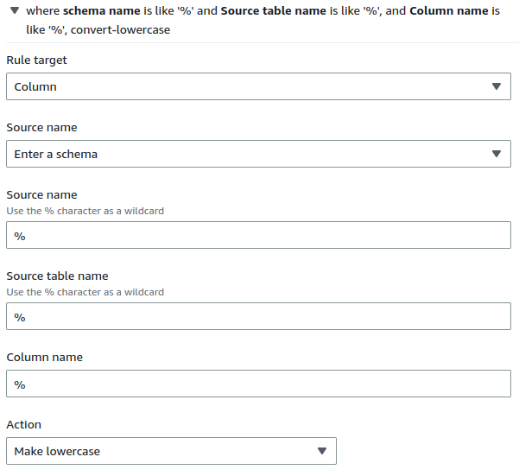Click wildcard hint below second 'Source name' label
The width and height of the screenshot is (519, 476).
pyautogui.click(x=85, y=211)
